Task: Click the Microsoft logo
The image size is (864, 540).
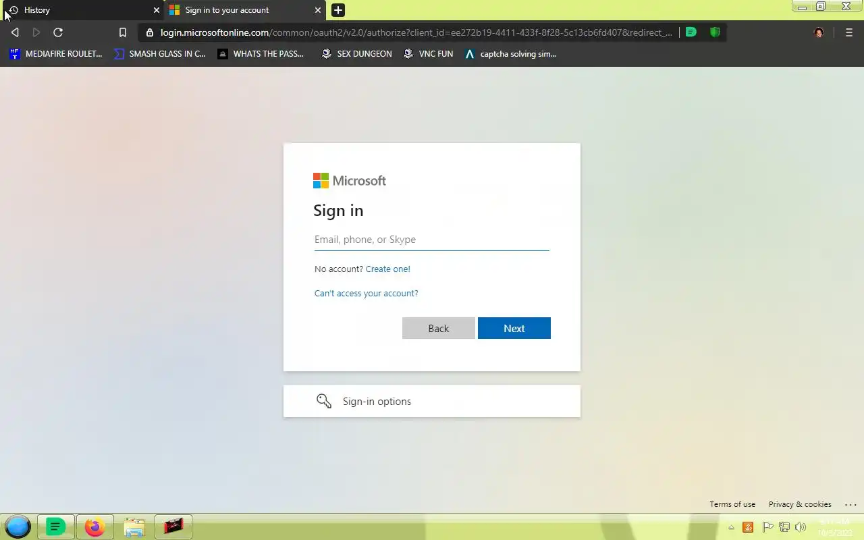Action: pyautogui.click(x=350, y=180)
